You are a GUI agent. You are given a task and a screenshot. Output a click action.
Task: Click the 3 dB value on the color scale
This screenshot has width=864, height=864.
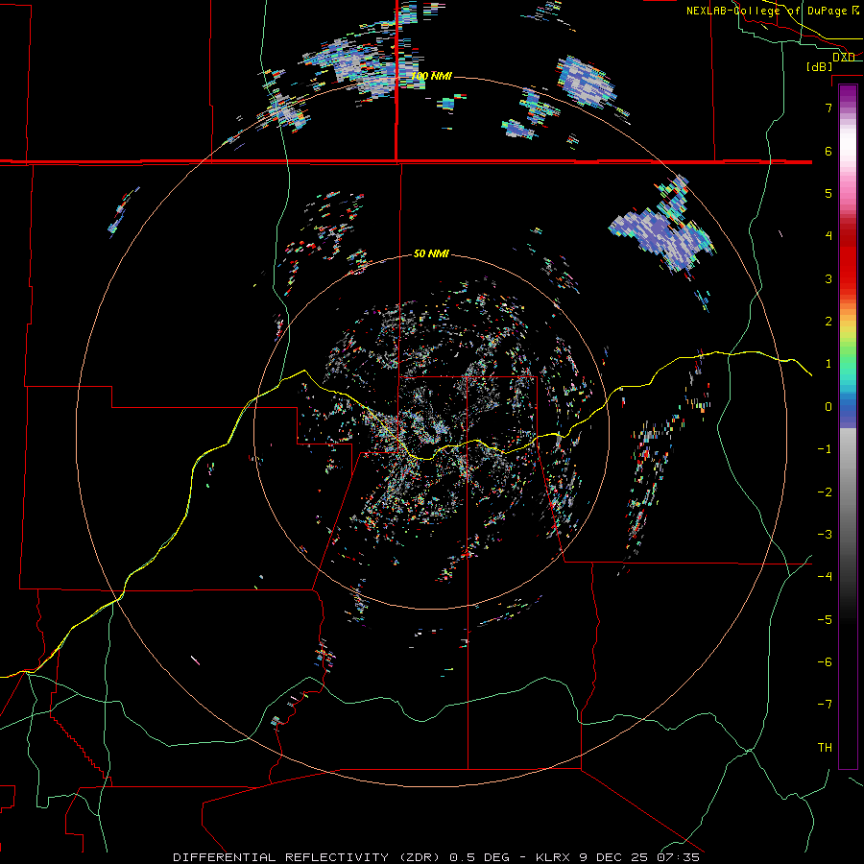tap(828, 278)
